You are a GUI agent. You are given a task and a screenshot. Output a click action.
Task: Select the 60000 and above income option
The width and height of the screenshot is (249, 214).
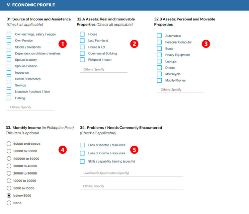click(9, 144)
